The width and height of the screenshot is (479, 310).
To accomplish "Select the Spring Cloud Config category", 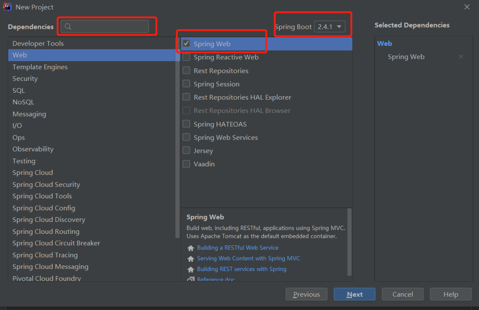I will [x=44, y=208].
